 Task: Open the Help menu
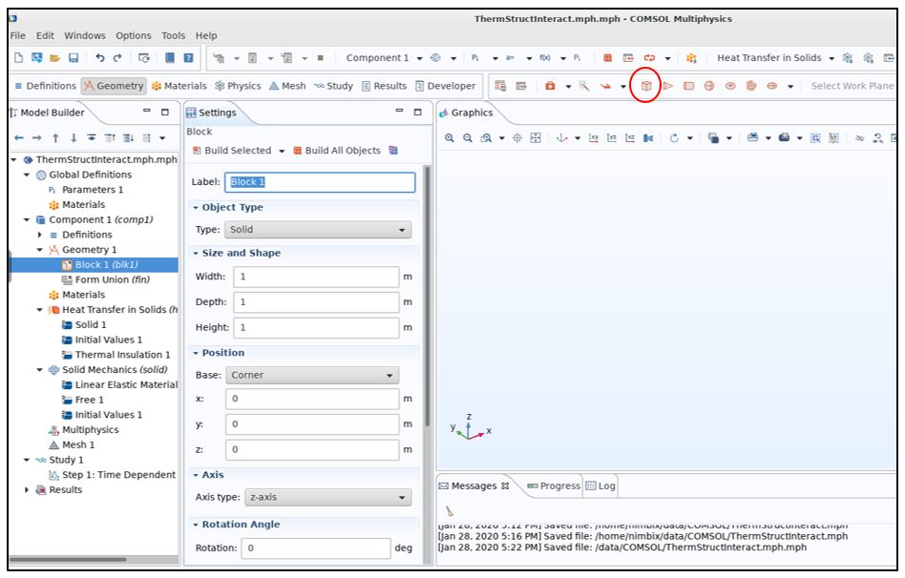click(206, 35)
